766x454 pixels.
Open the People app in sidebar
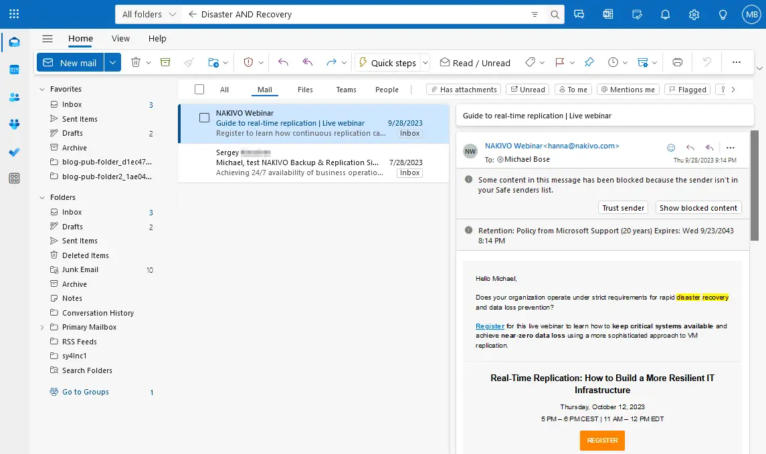pyautogui.click(x=14, y=96)
